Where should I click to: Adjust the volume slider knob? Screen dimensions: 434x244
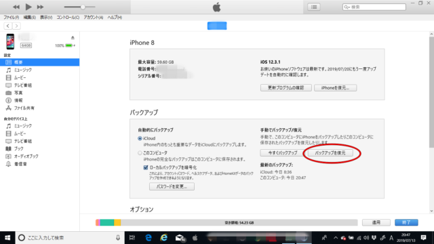coord(83,7)
